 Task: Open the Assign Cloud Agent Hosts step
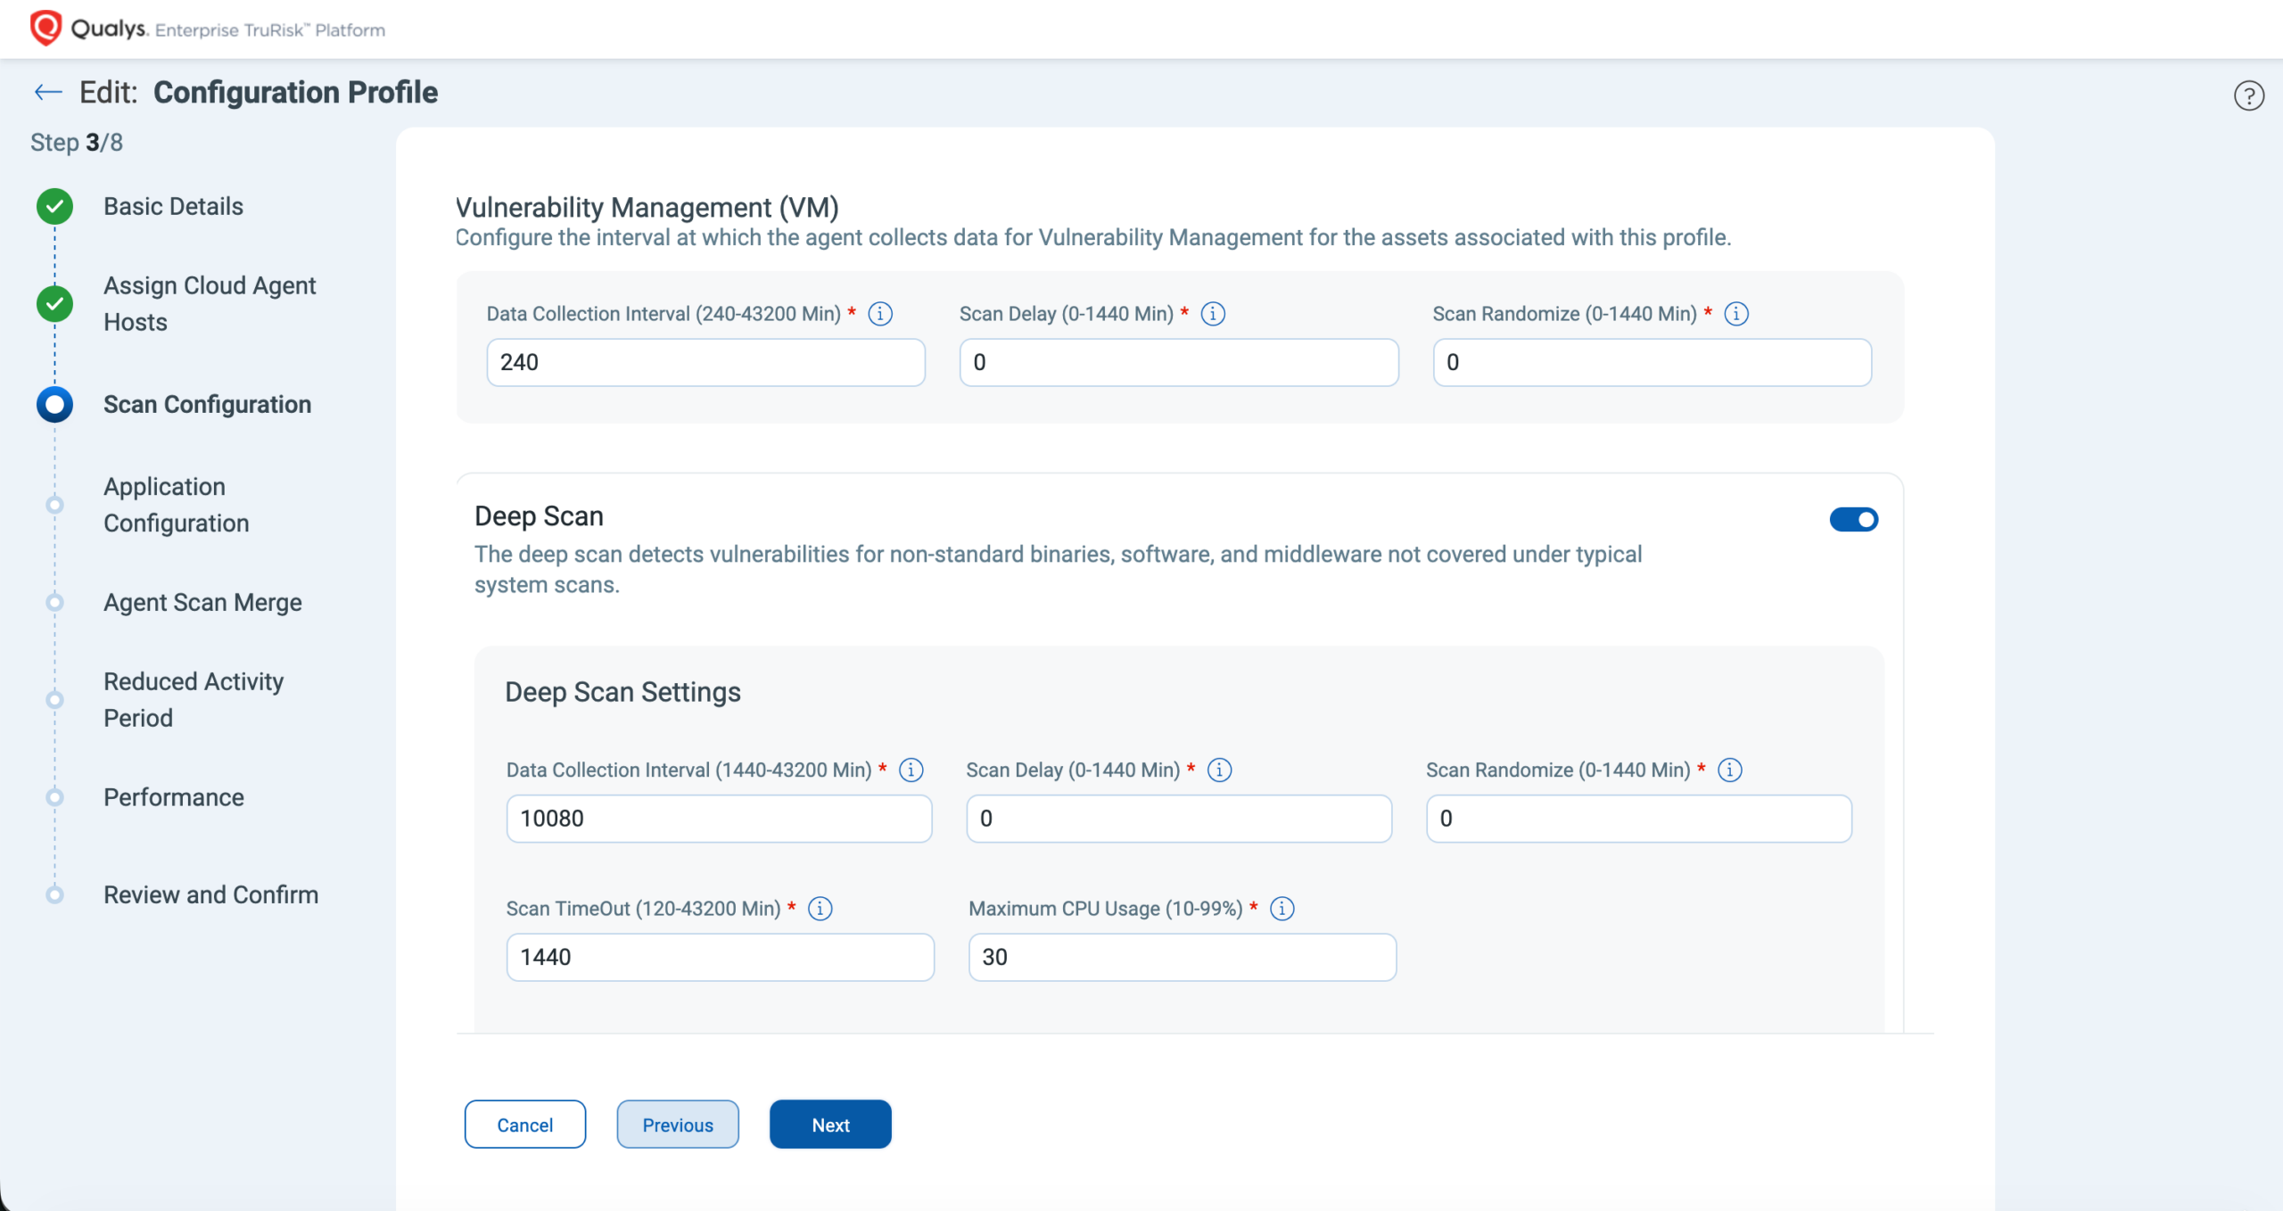pyautogui.click(x=209, y=303)
